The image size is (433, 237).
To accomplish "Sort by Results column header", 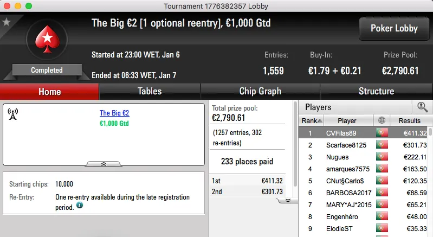I will coord(409,120).
